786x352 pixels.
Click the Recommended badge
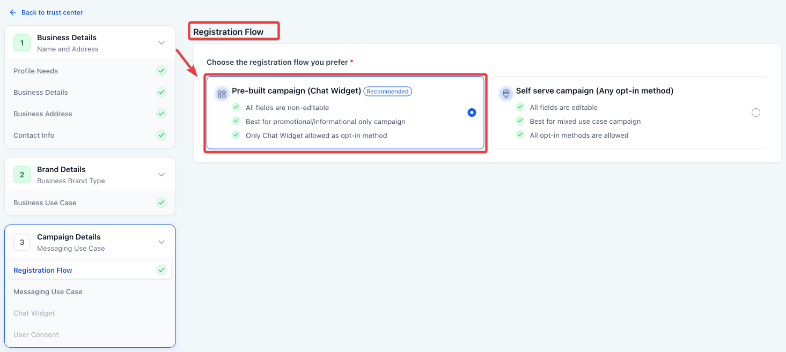tap(387, 92)
